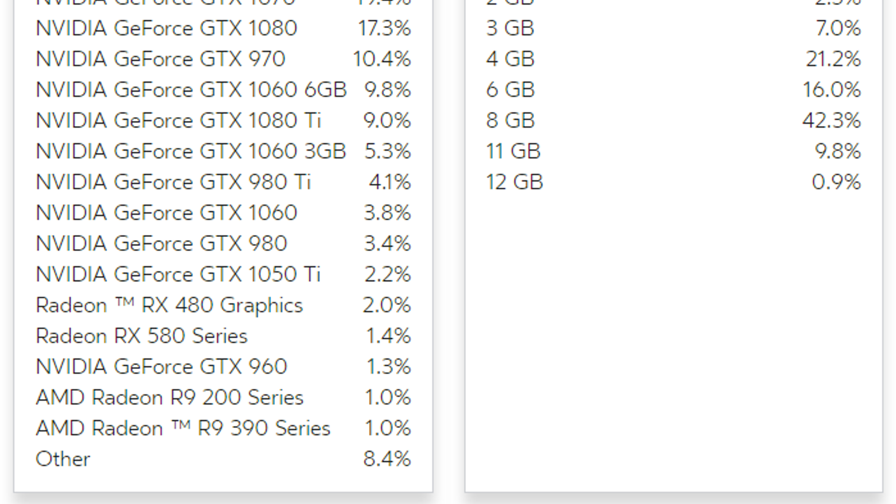Click the GTX 1060 3GB row label
Image resolution: width=896 pixels, height=504 pixels.
click(191, 152)
